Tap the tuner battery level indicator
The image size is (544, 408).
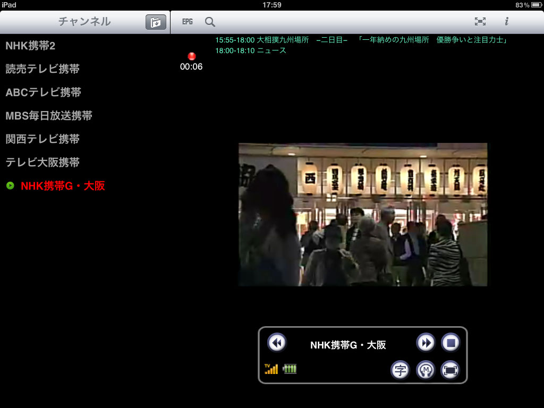pyautogui.click(x=290, y=369)
